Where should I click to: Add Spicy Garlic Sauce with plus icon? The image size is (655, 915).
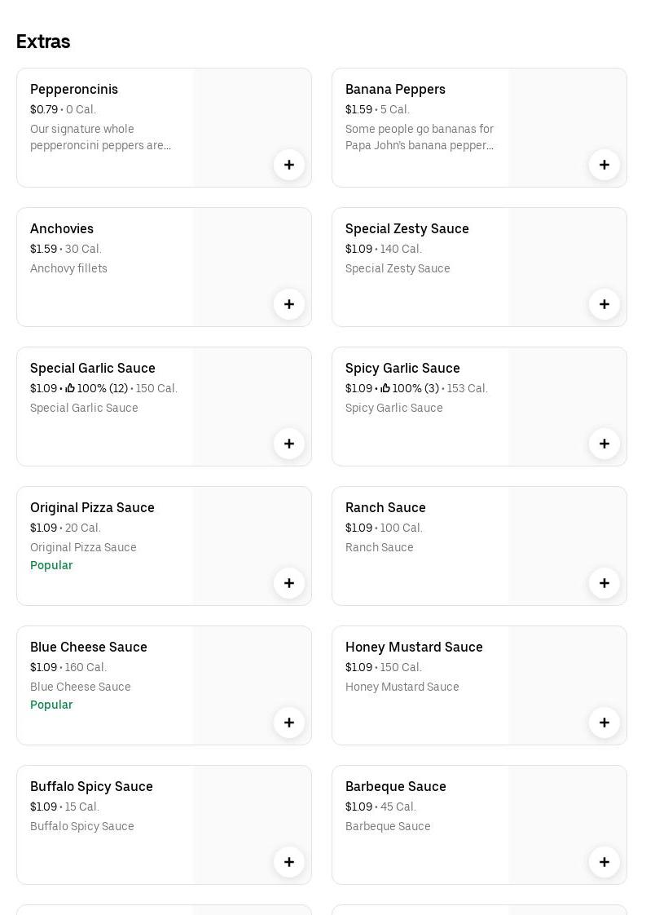[x=604, y=444]
